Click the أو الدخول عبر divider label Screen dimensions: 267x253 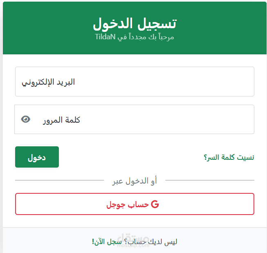pos(135,181)
